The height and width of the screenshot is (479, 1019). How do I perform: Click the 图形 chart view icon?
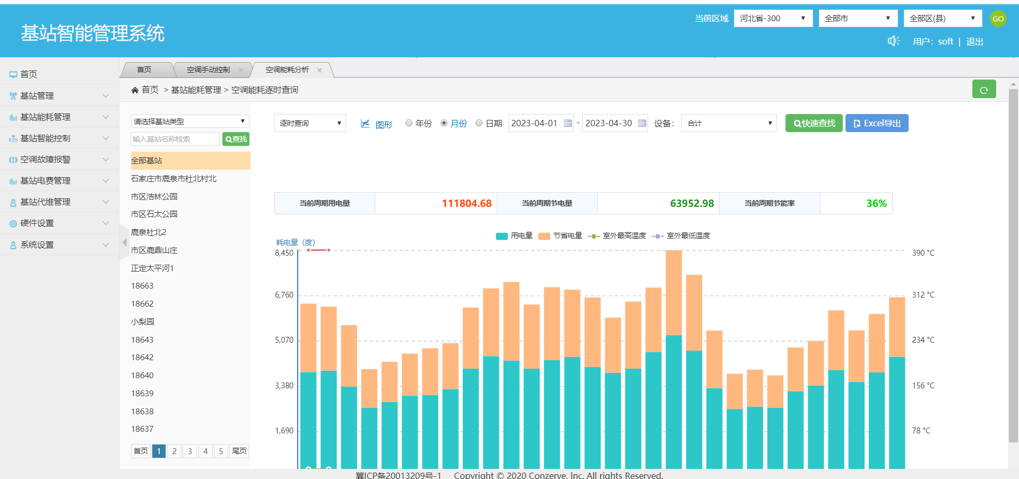[365, 124]
